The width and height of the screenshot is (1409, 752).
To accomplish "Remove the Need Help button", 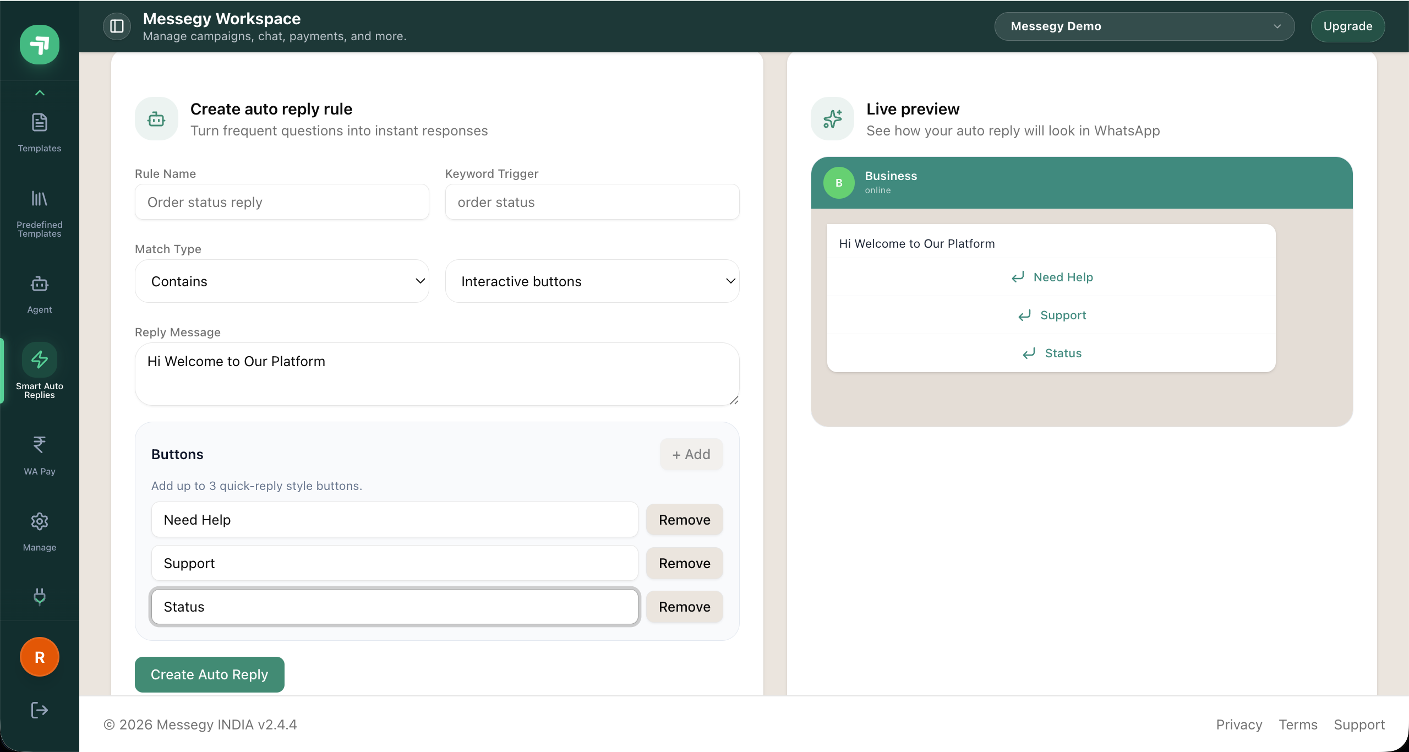I will (x=685, y=520).
